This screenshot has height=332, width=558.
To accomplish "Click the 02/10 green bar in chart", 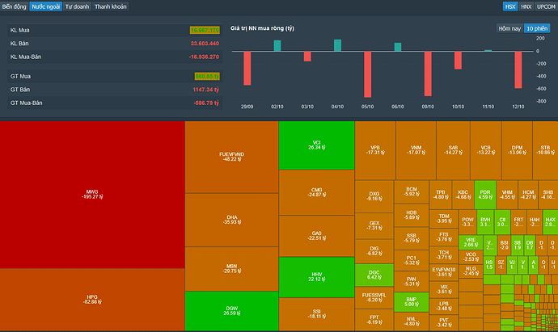I will click(x=277, y=46).
